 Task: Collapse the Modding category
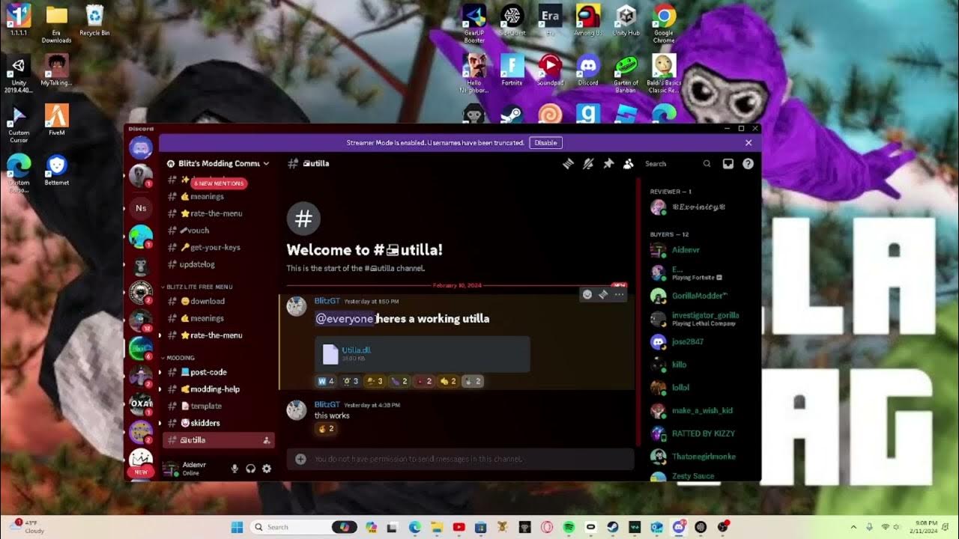pyautogui.click(x=178, y=358)
